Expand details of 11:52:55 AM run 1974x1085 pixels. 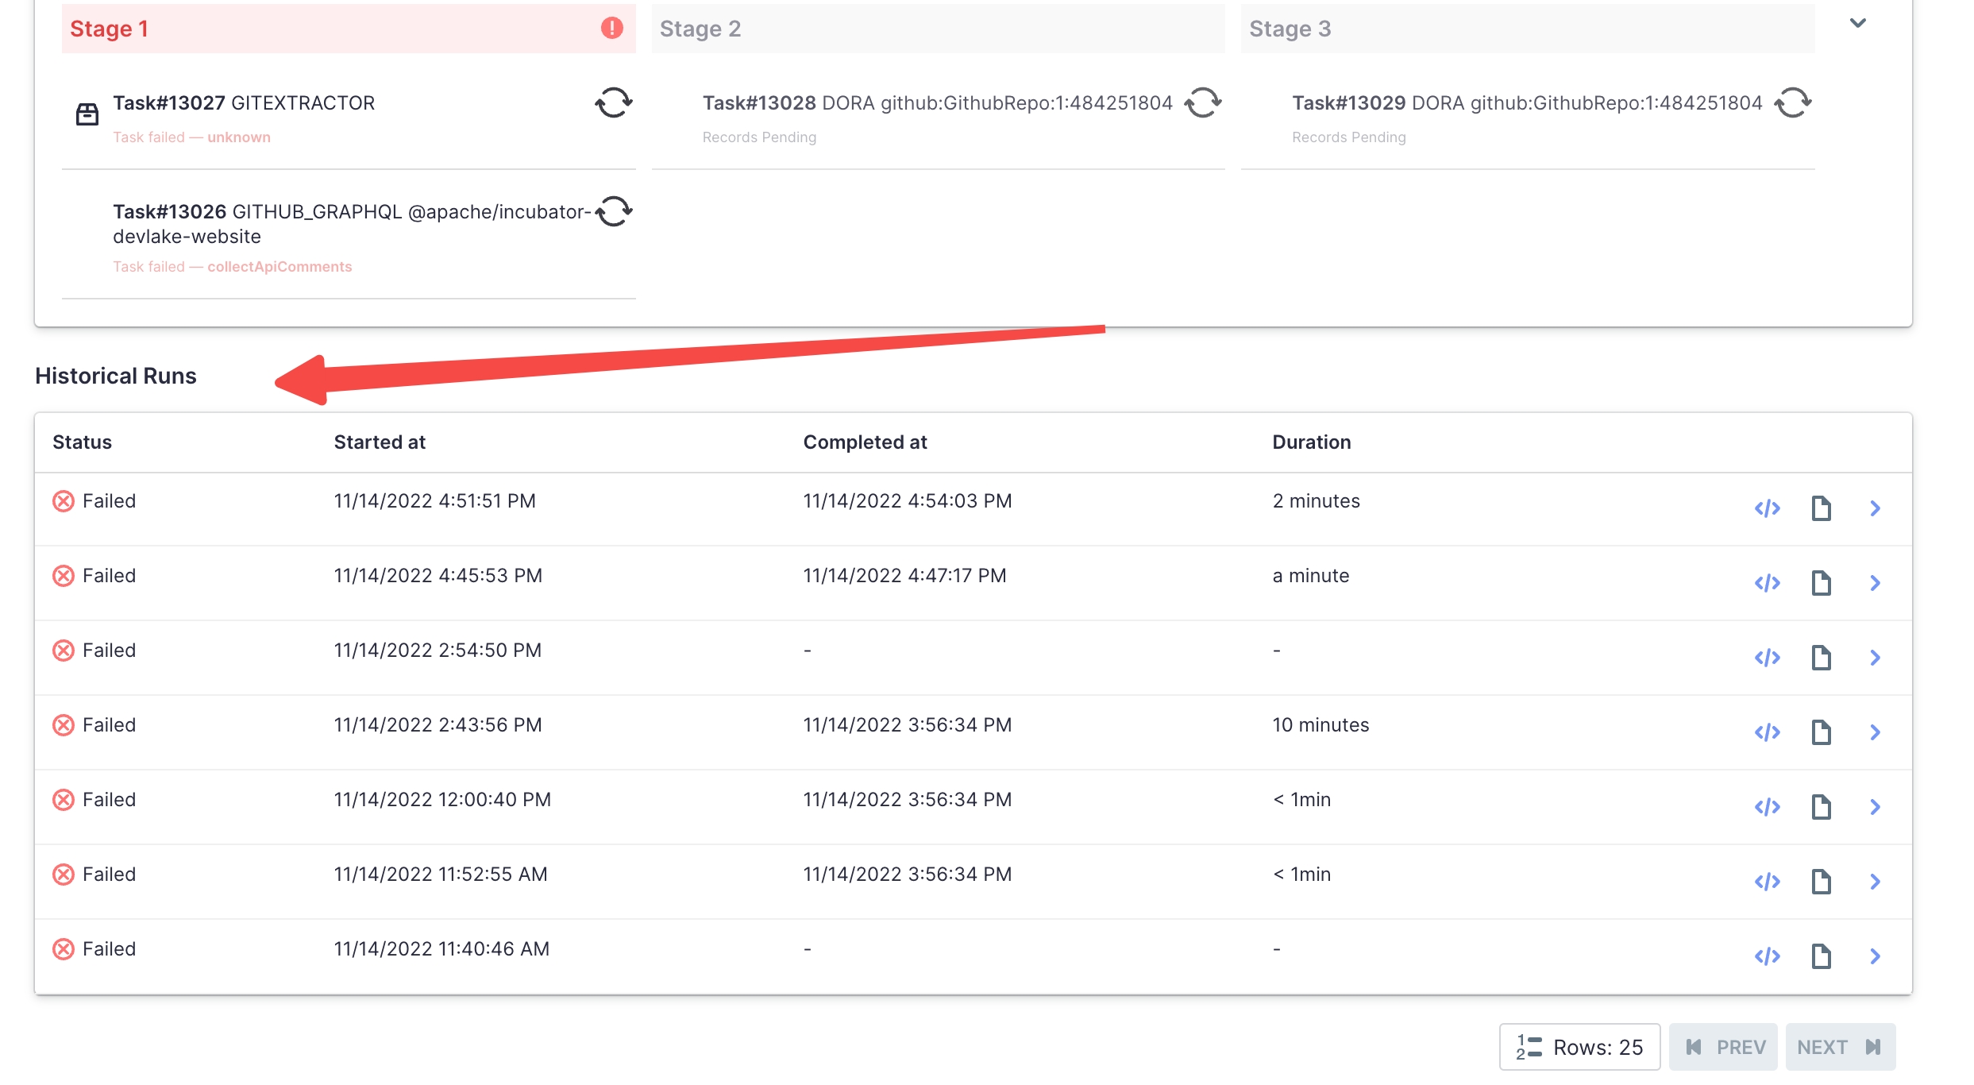pos(1875,882)
